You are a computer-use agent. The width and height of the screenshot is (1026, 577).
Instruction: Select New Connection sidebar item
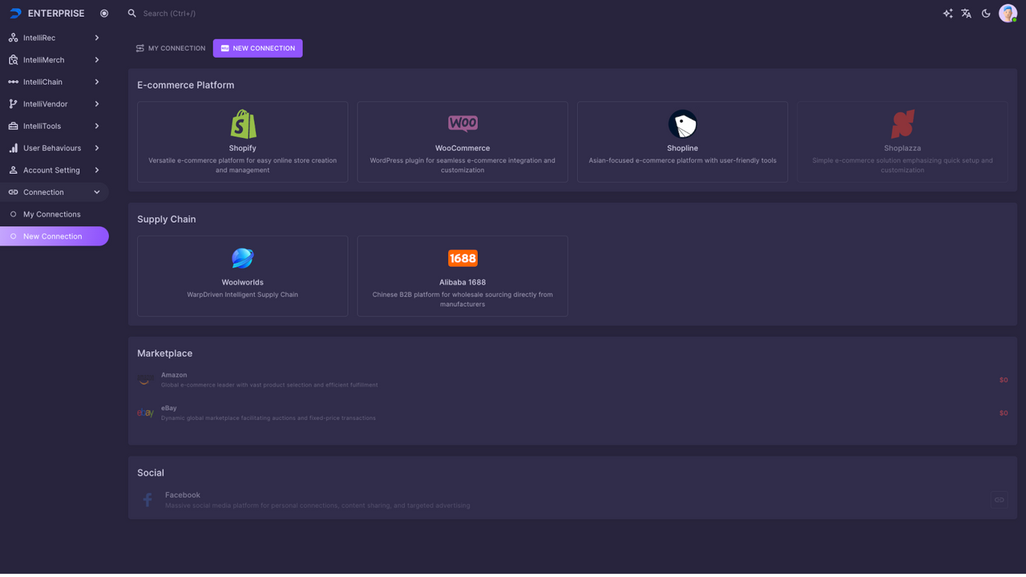(x=55, y=236)
